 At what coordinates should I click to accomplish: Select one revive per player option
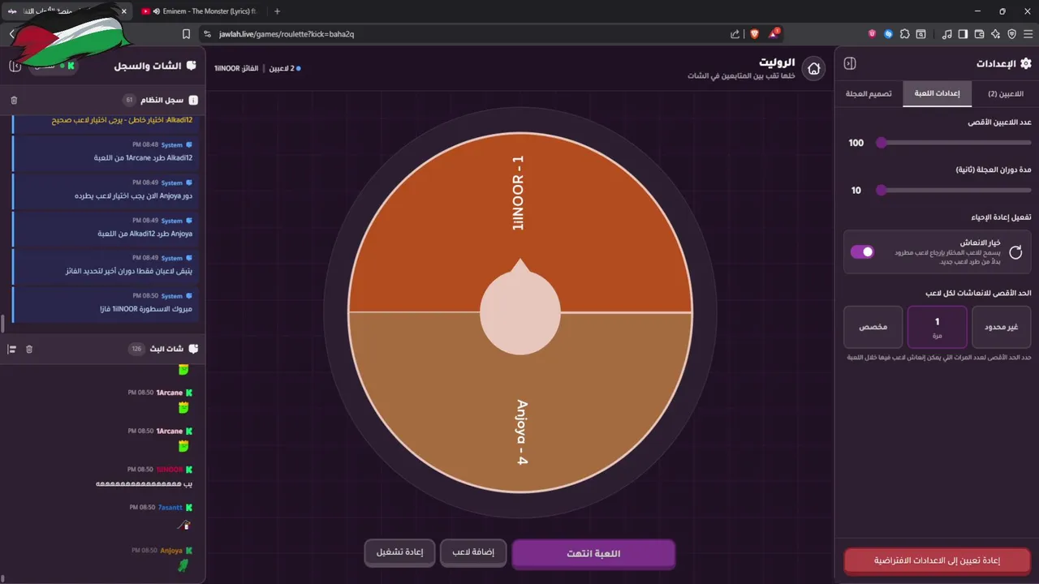pos(937,327)
